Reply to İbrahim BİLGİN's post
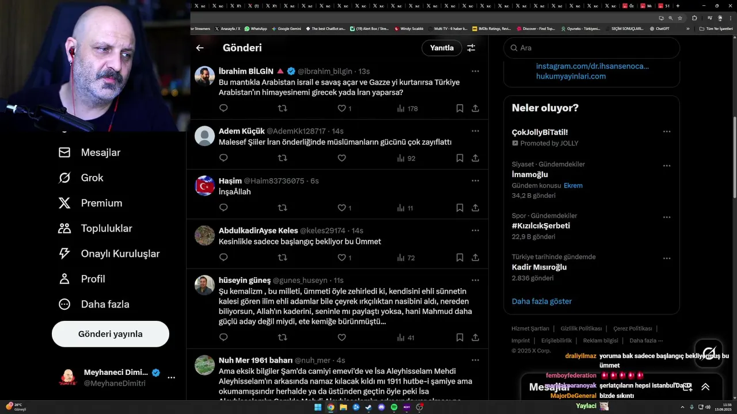The width and height of the screenshot is (737, 414). point(223,108)
